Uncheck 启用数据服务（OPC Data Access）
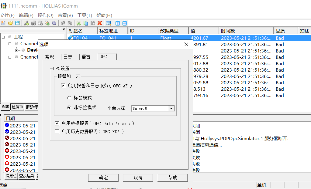Image resolution: width=311 pixels, height=189 pixels. [x=57, y=123]
